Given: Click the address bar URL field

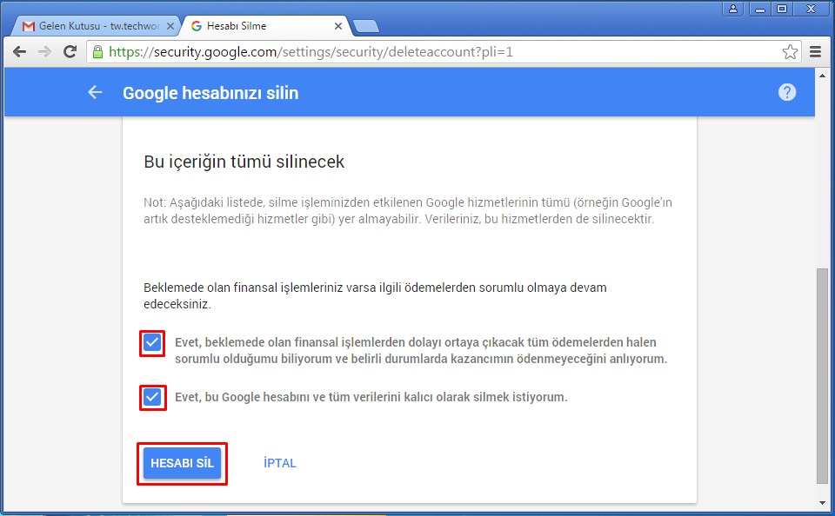Looking at the screenshot, I should pyautogui.click(x=435, y=52).
